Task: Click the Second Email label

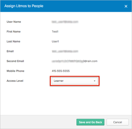Action: point(15,61)
